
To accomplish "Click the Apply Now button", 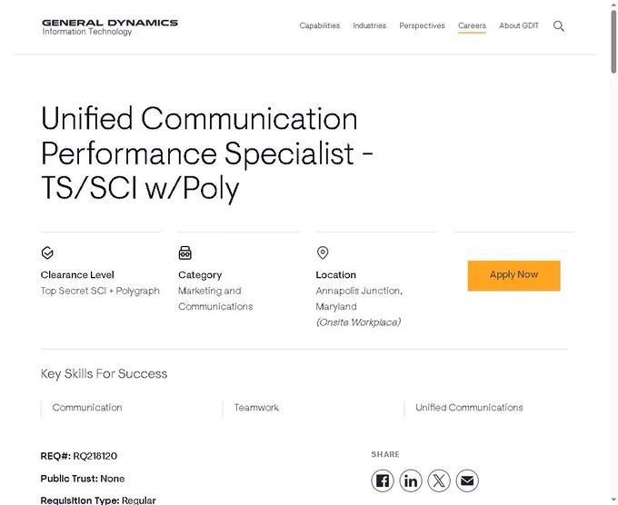I will click(x=514, y=276).
